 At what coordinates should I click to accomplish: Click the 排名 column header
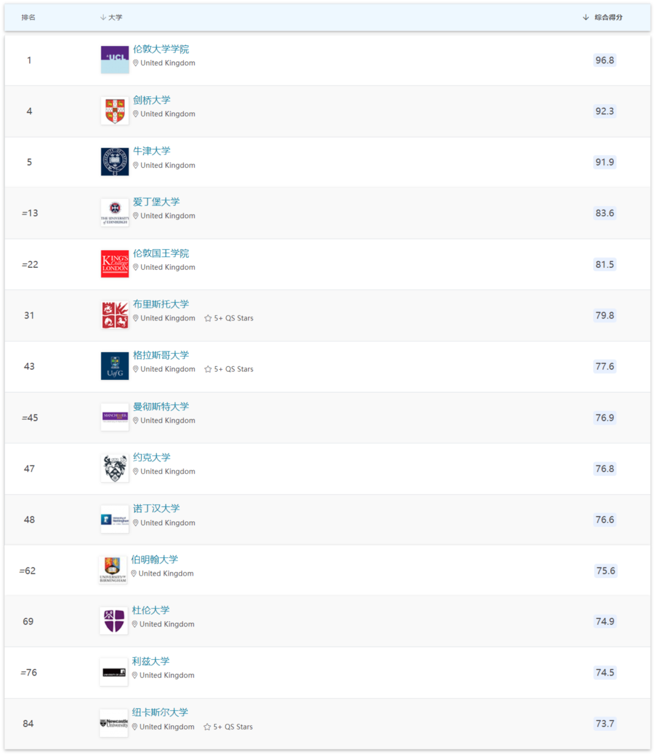click(29, 18)
